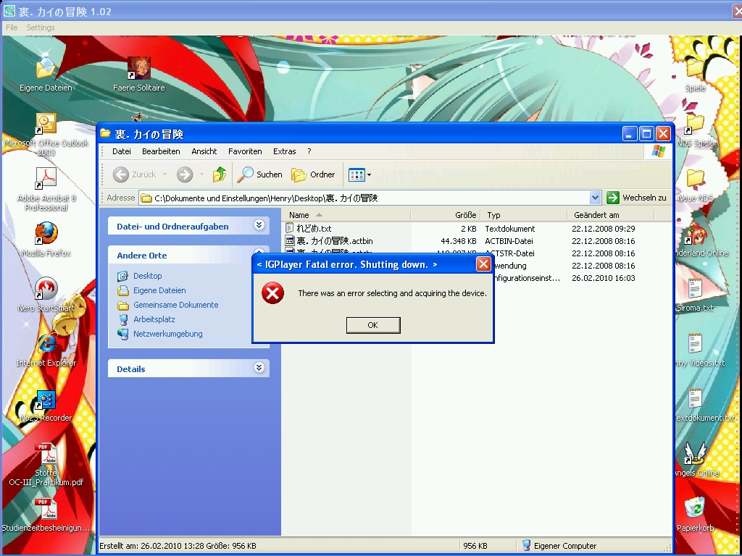Expand the Details panel chevron

coord(259,368)
